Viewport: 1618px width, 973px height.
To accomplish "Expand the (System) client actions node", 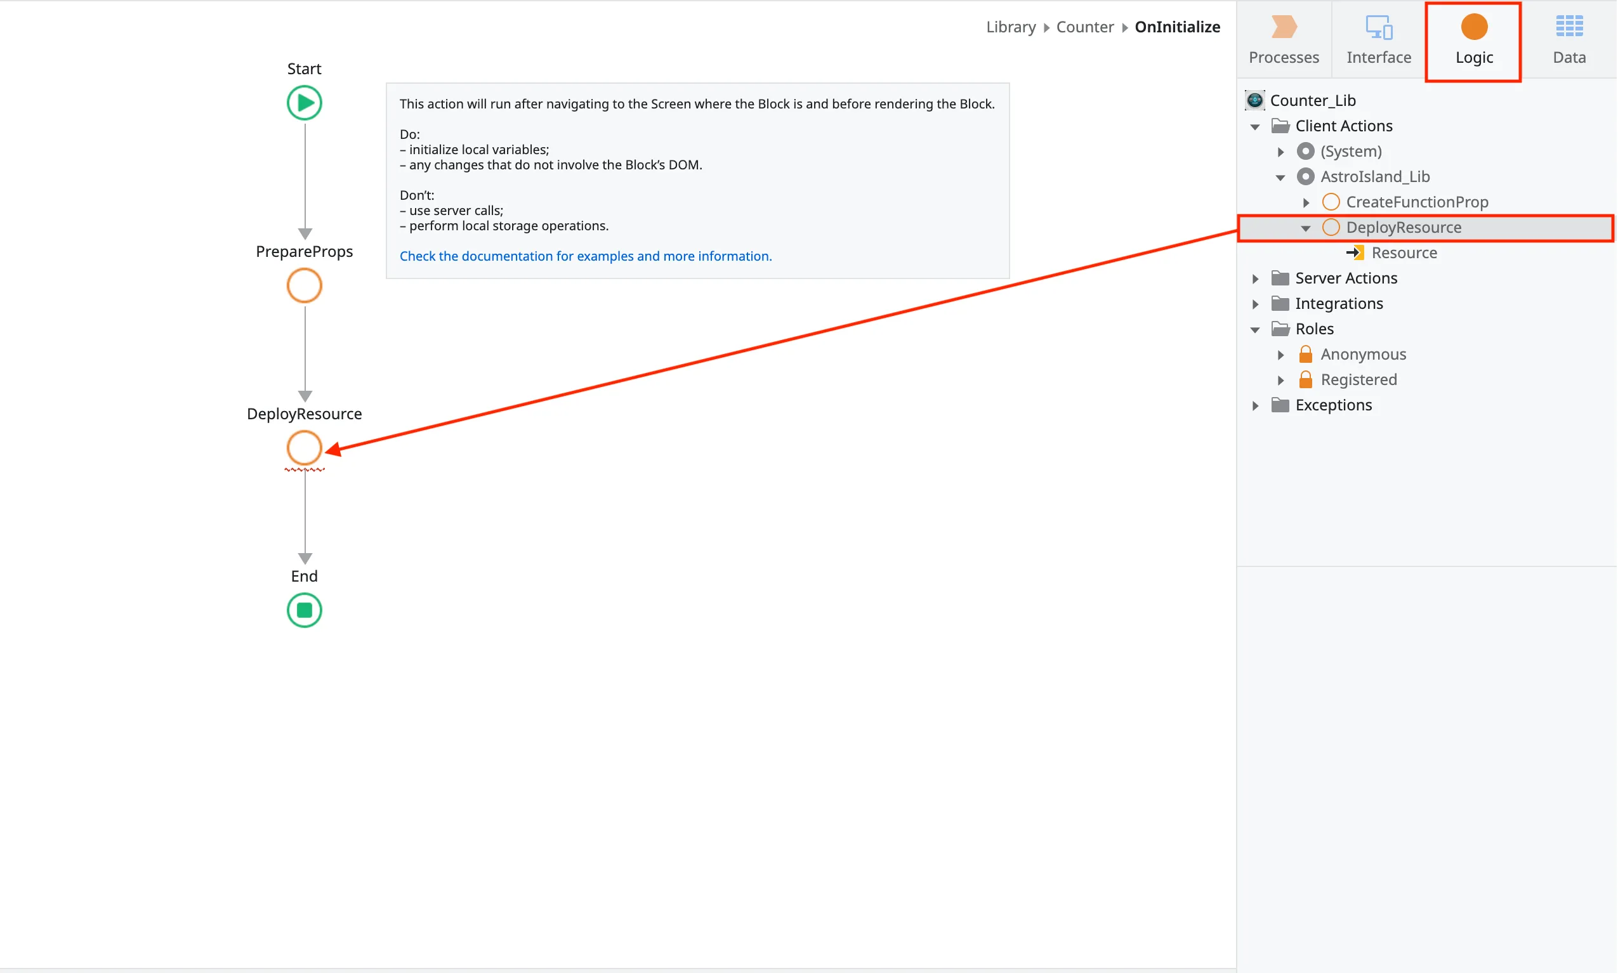I will pos(1280,152).
